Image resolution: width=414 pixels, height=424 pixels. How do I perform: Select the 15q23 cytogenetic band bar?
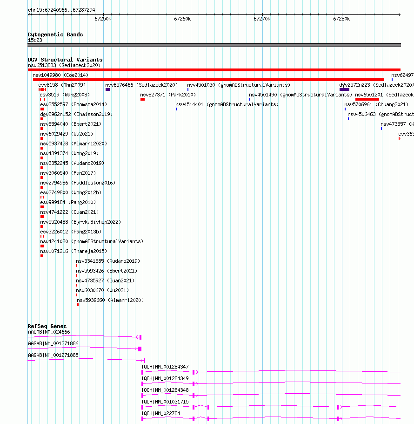[x=214, y=45]
